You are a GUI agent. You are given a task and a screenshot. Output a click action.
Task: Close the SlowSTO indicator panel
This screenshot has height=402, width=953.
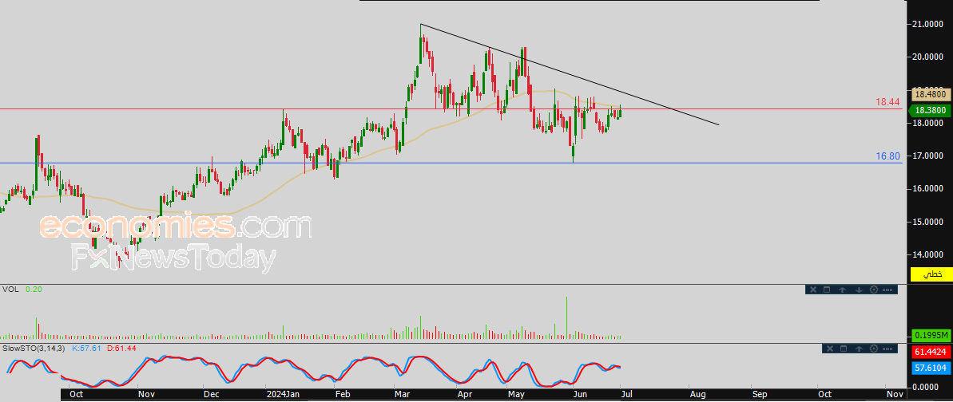(830, 349)
